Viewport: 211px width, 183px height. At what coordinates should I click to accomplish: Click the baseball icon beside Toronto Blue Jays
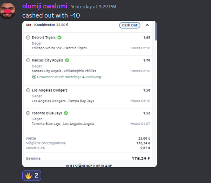(28, 113)
